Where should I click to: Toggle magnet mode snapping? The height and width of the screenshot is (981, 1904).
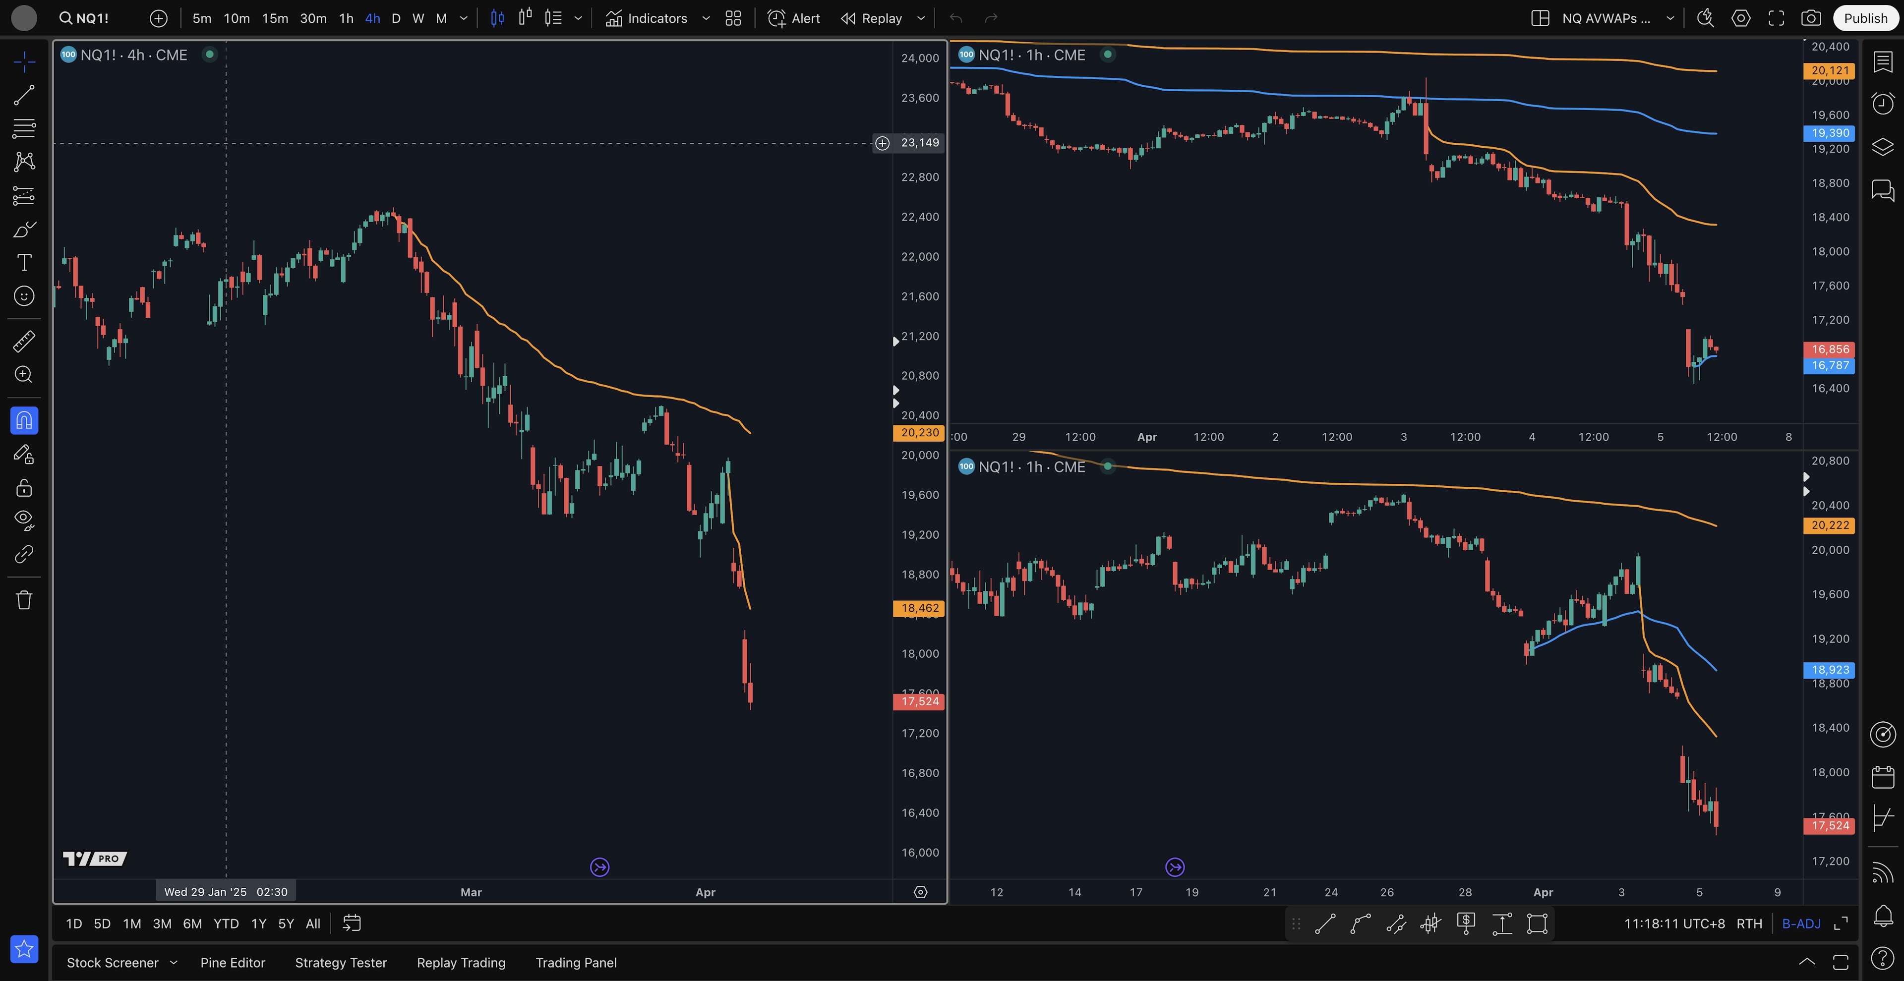click(24, 421)
